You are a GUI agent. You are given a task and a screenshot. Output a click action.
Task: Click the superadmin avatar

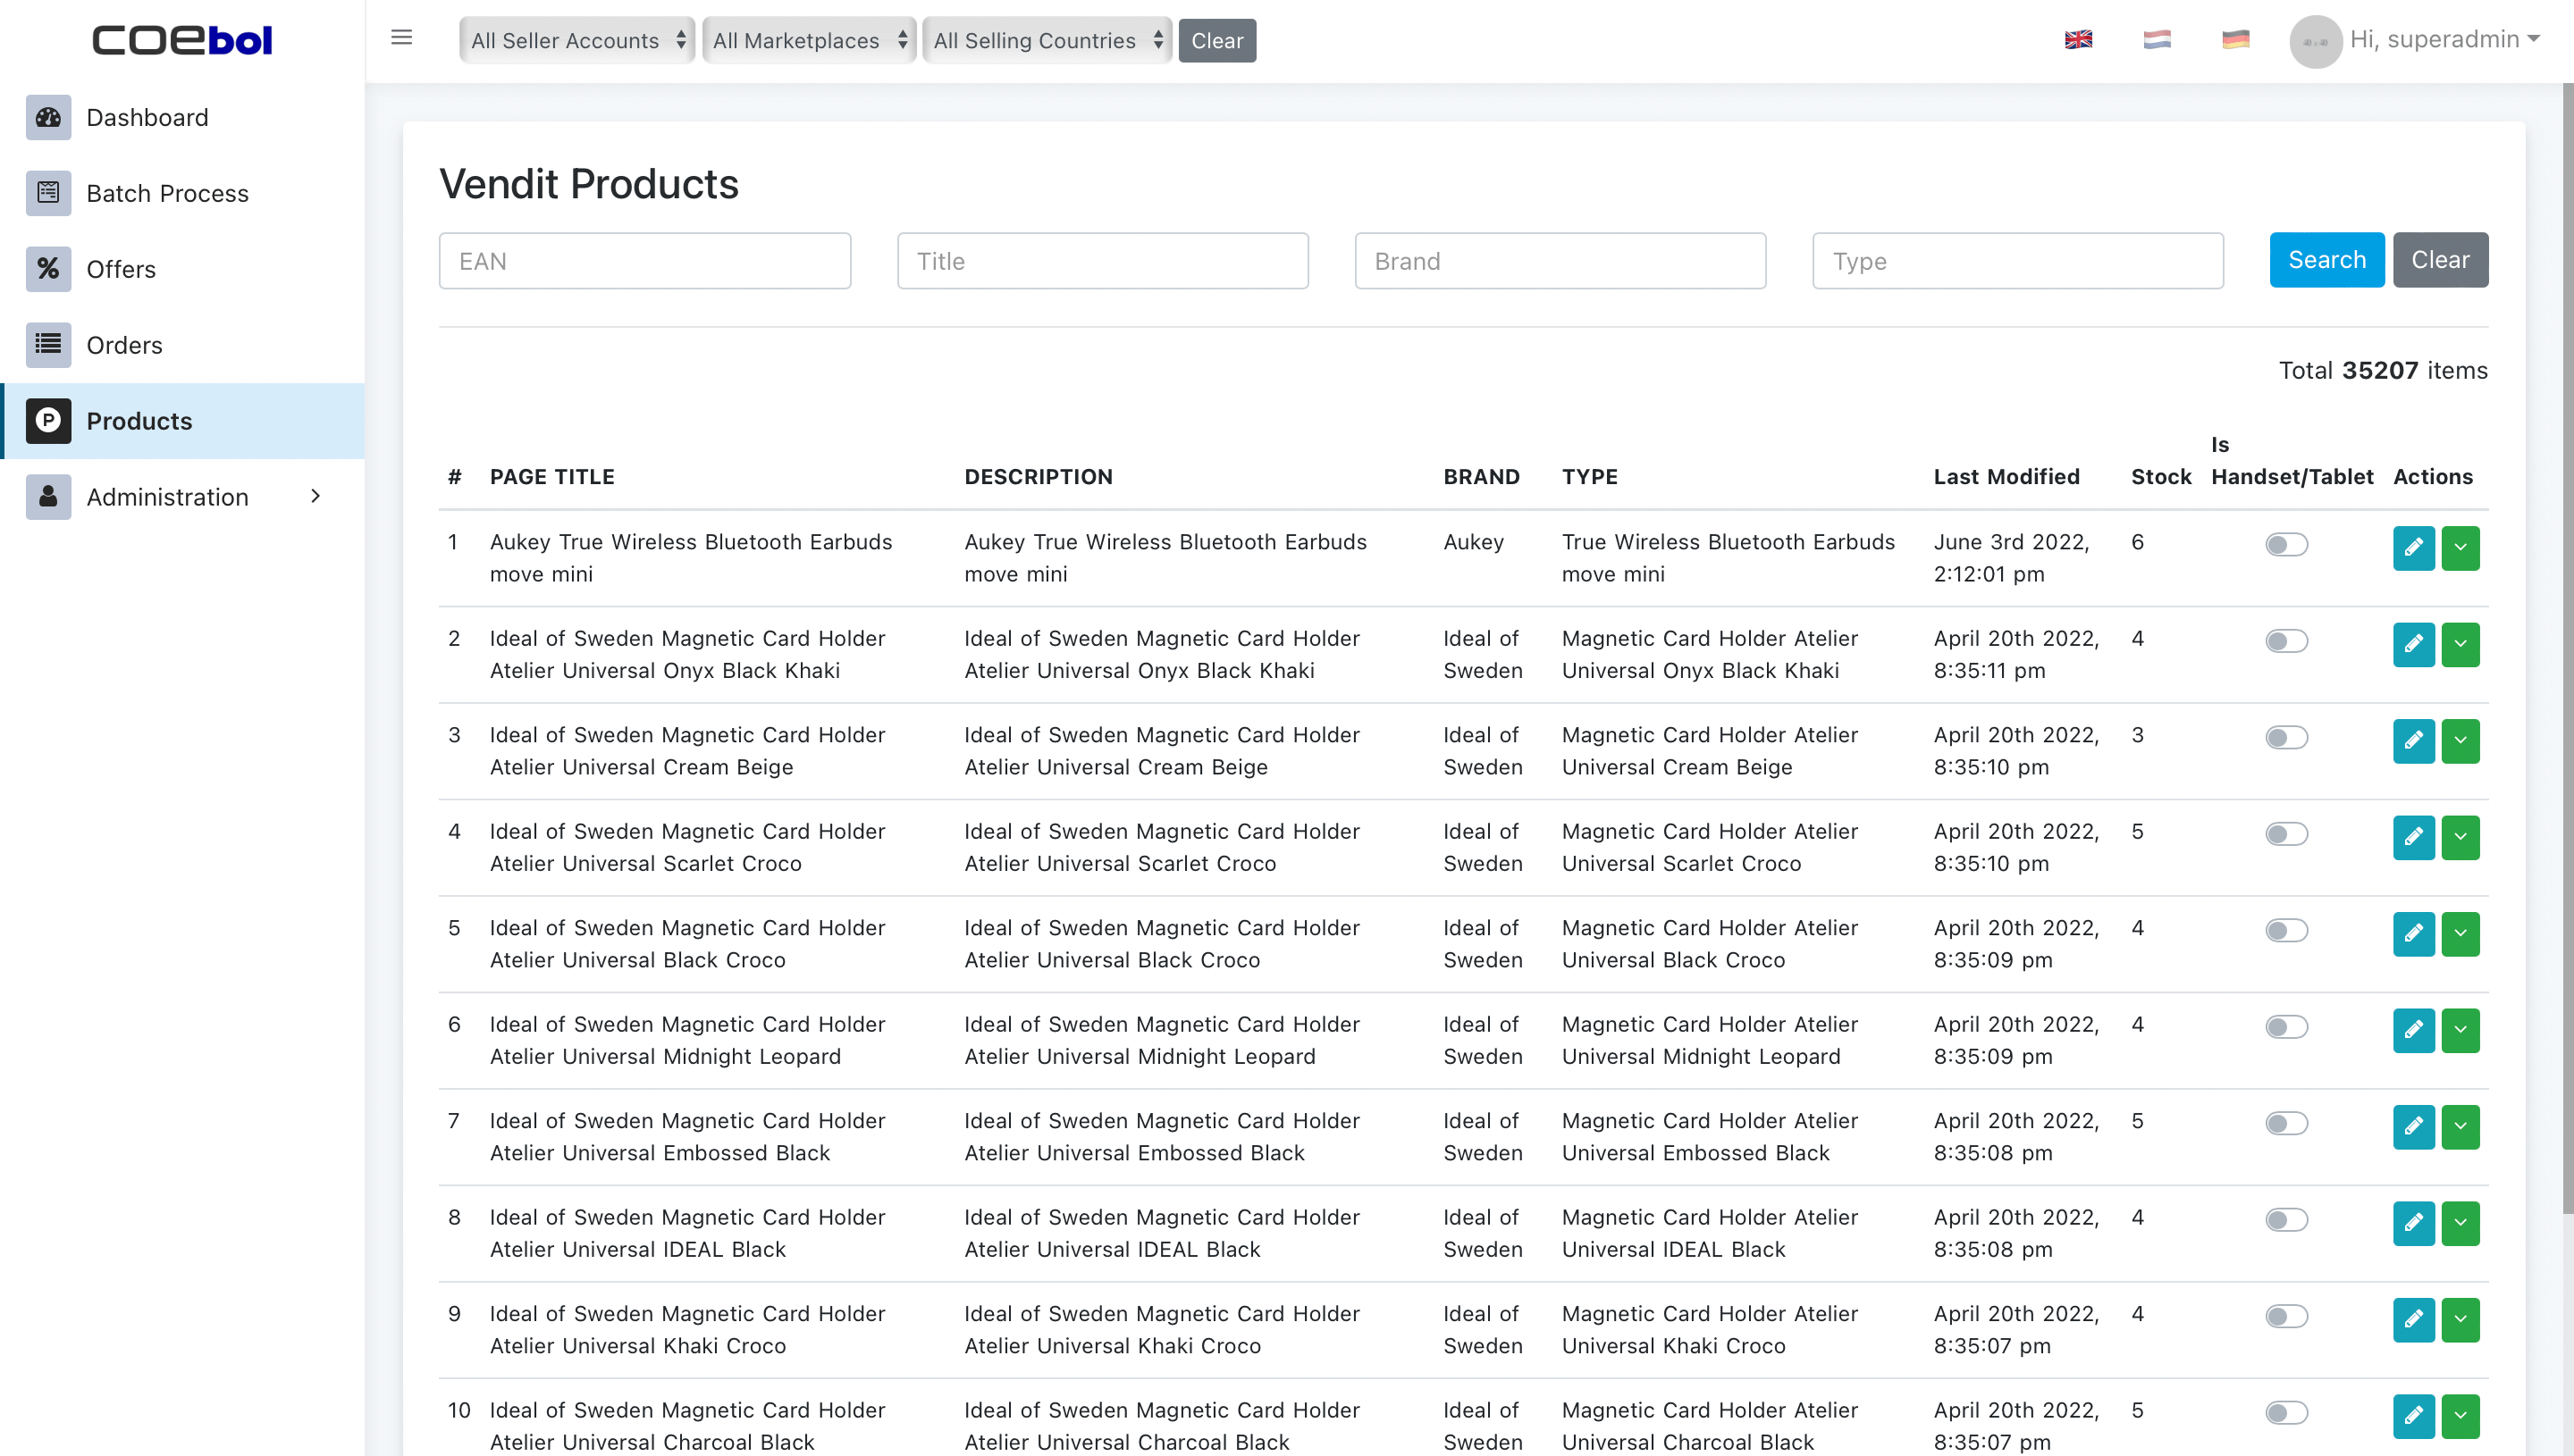[x=2315, y=41]
